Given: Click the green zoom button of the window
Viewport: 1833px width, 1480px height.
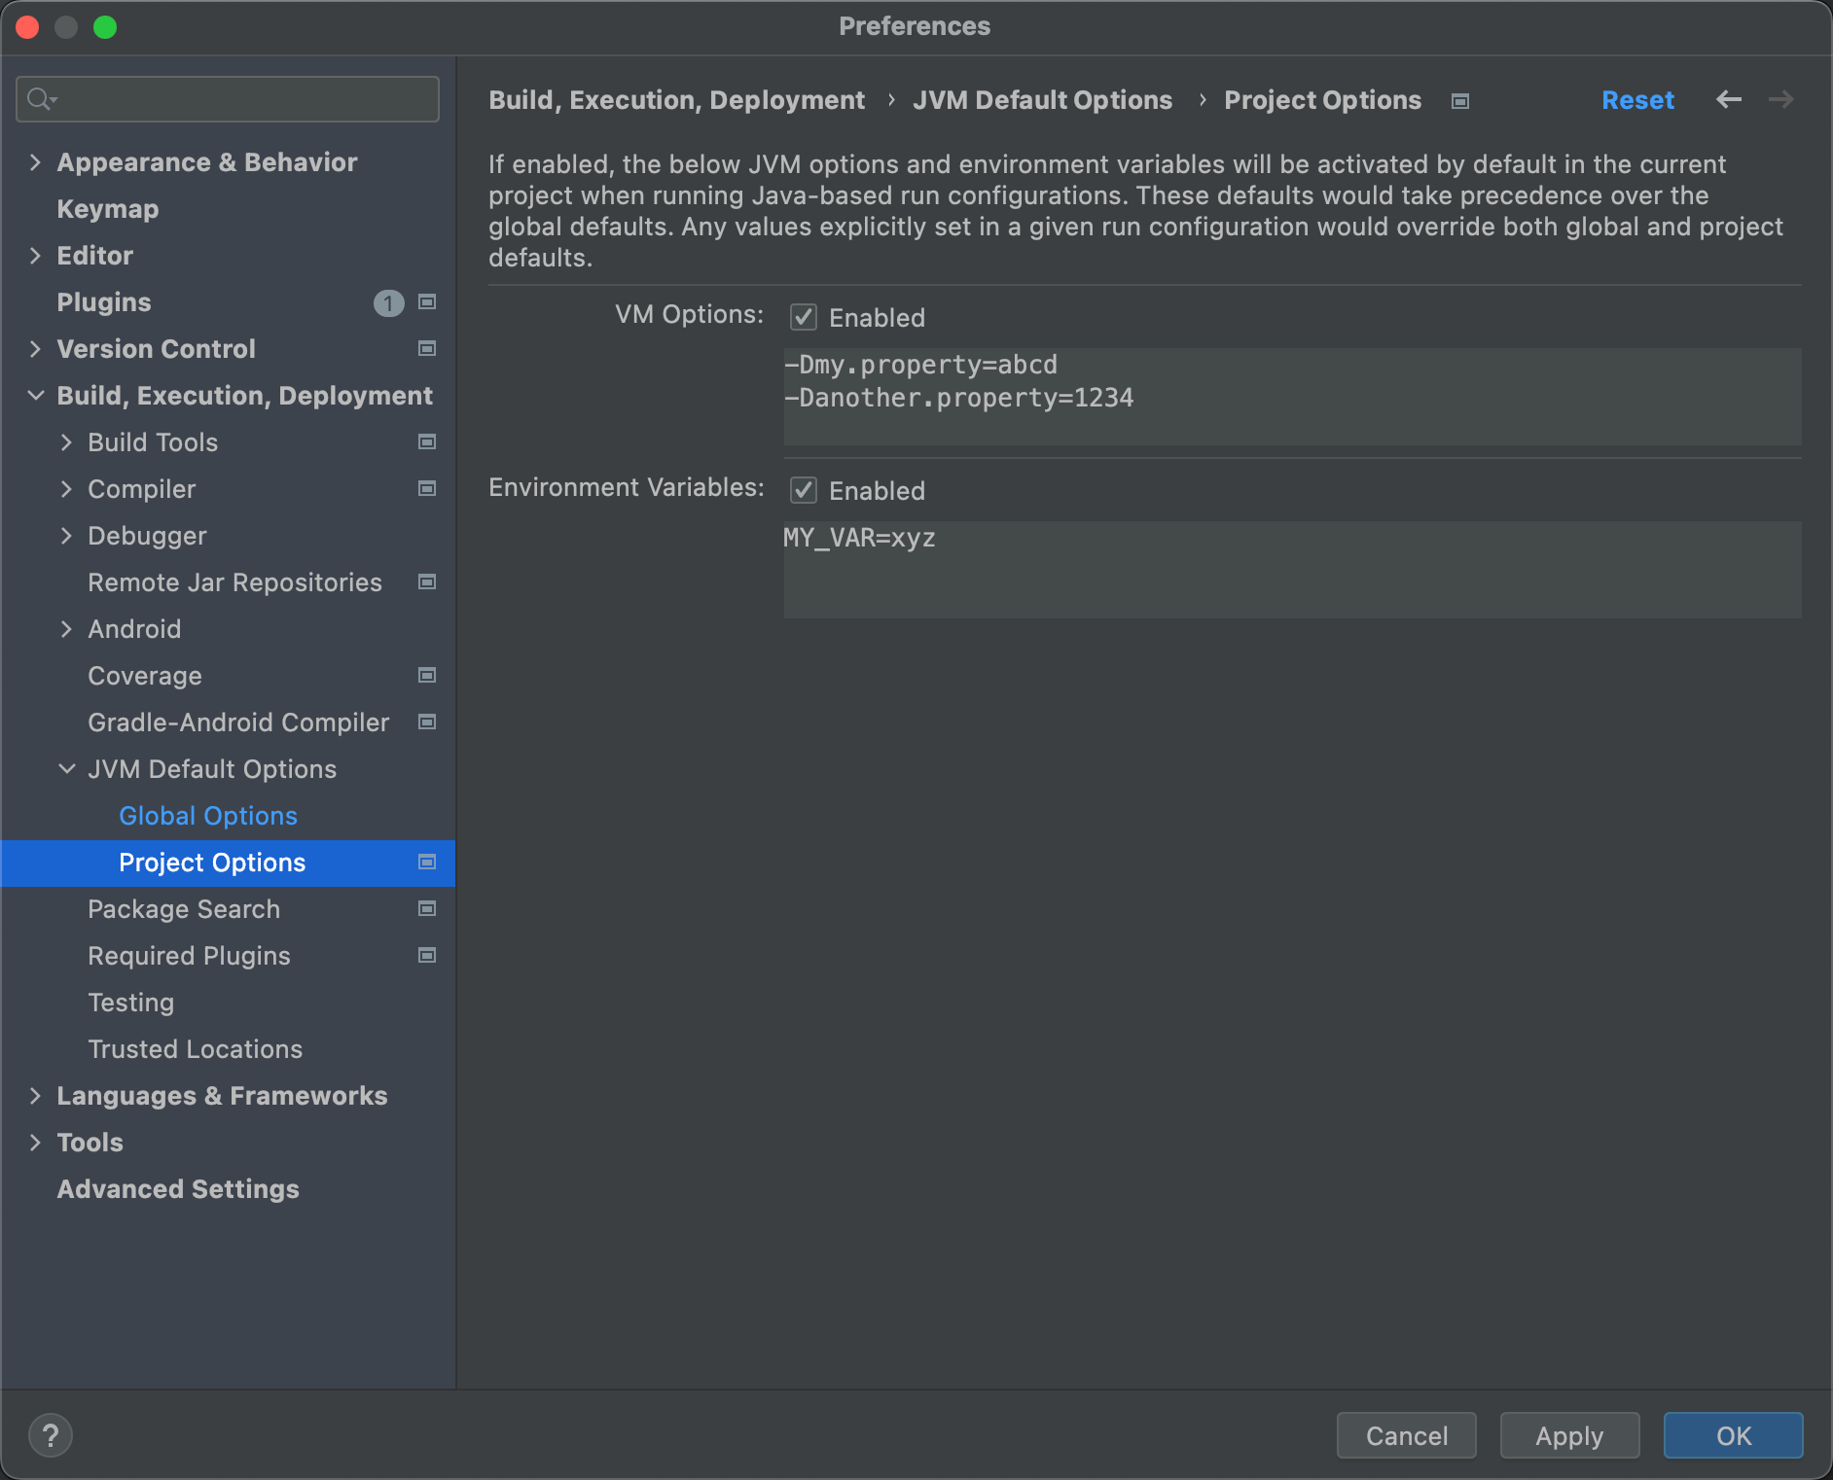Looking at the screenshot, I should pyautogui.click(x=107, y=26).
